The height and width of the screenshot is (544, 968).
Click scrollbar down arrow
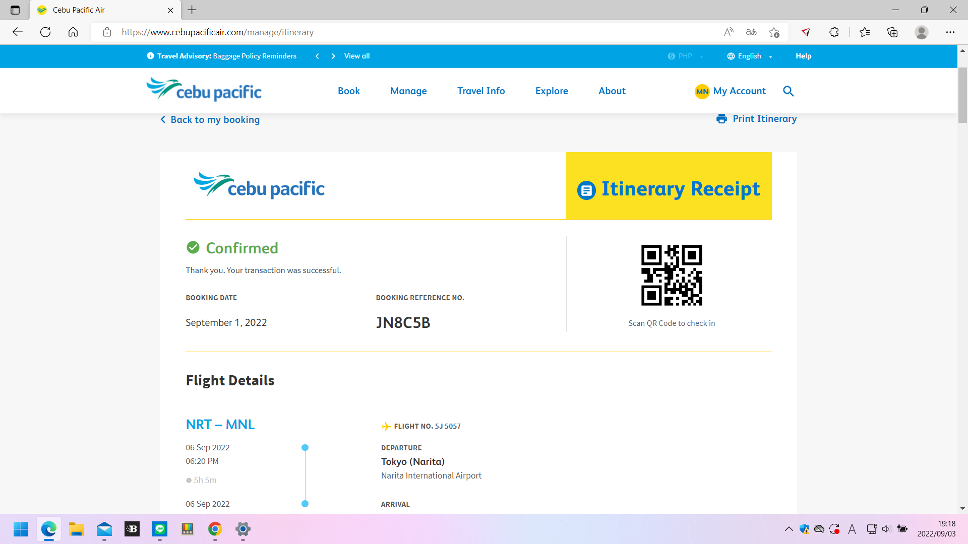tap(962, 509)
